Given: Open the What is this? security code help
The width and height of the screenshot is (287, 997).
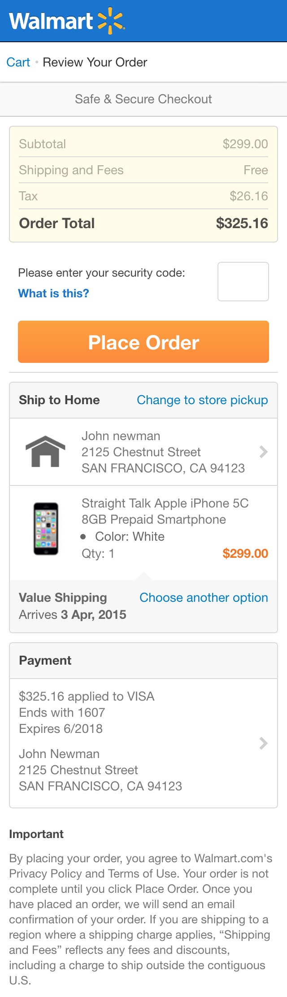Looking at the screenshot, I should (53, 293).
